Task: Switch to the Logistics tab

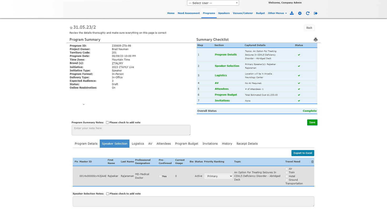Action: coord(138,144)
